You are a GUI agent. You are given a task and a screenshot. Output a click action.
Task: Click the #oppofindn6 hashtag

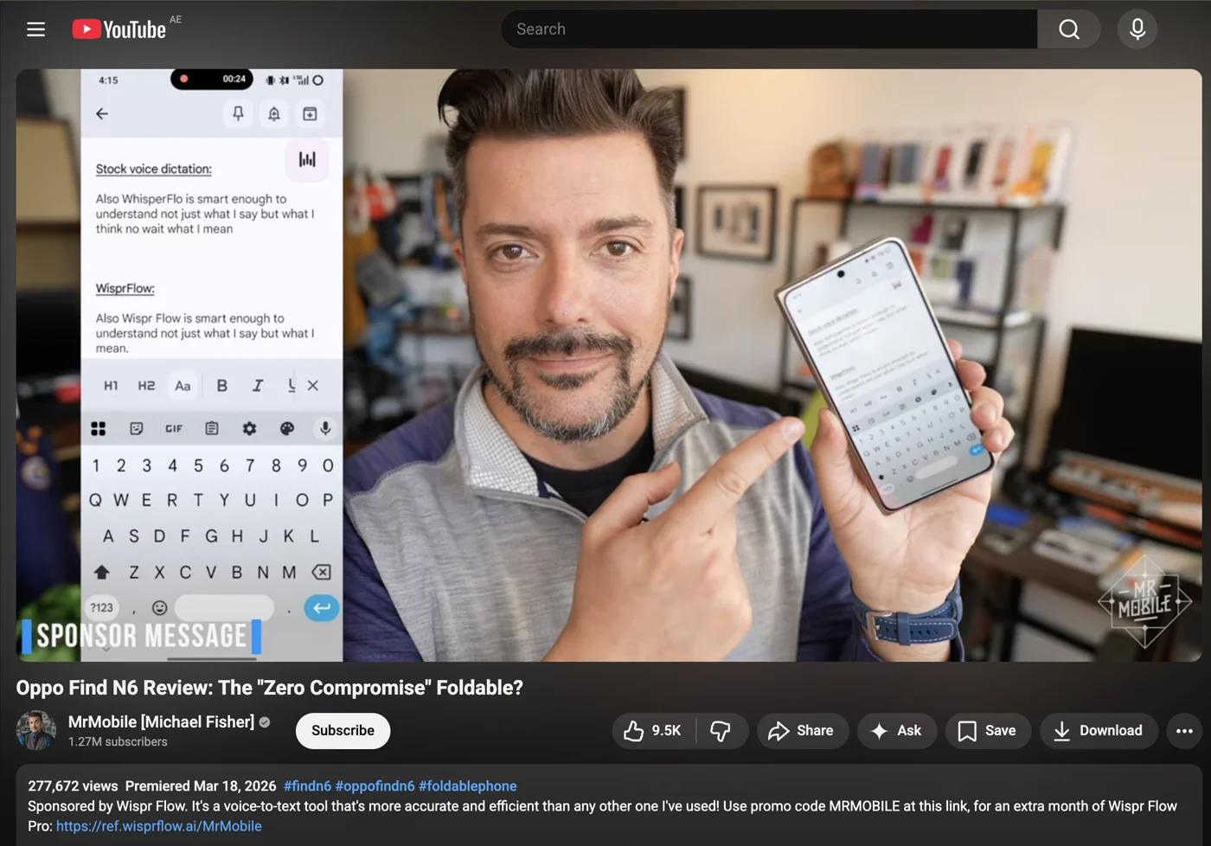[x=375, y=785]
